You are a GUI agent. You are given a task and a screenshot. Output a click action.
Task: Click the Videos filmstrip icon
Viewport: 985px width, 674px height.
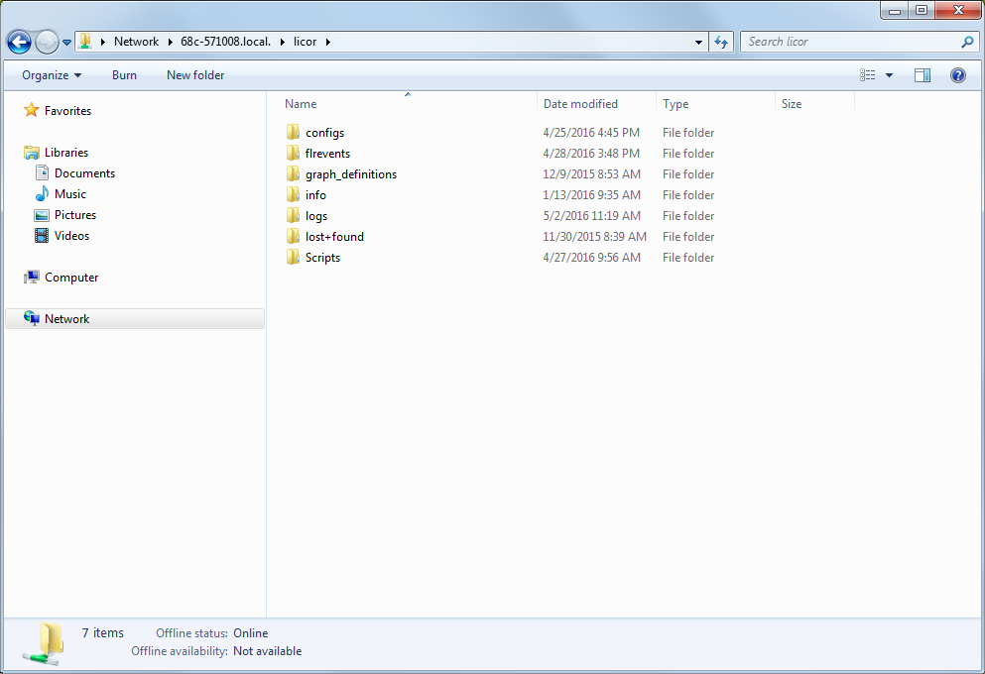pyautogui.click(x=42, y=235)
